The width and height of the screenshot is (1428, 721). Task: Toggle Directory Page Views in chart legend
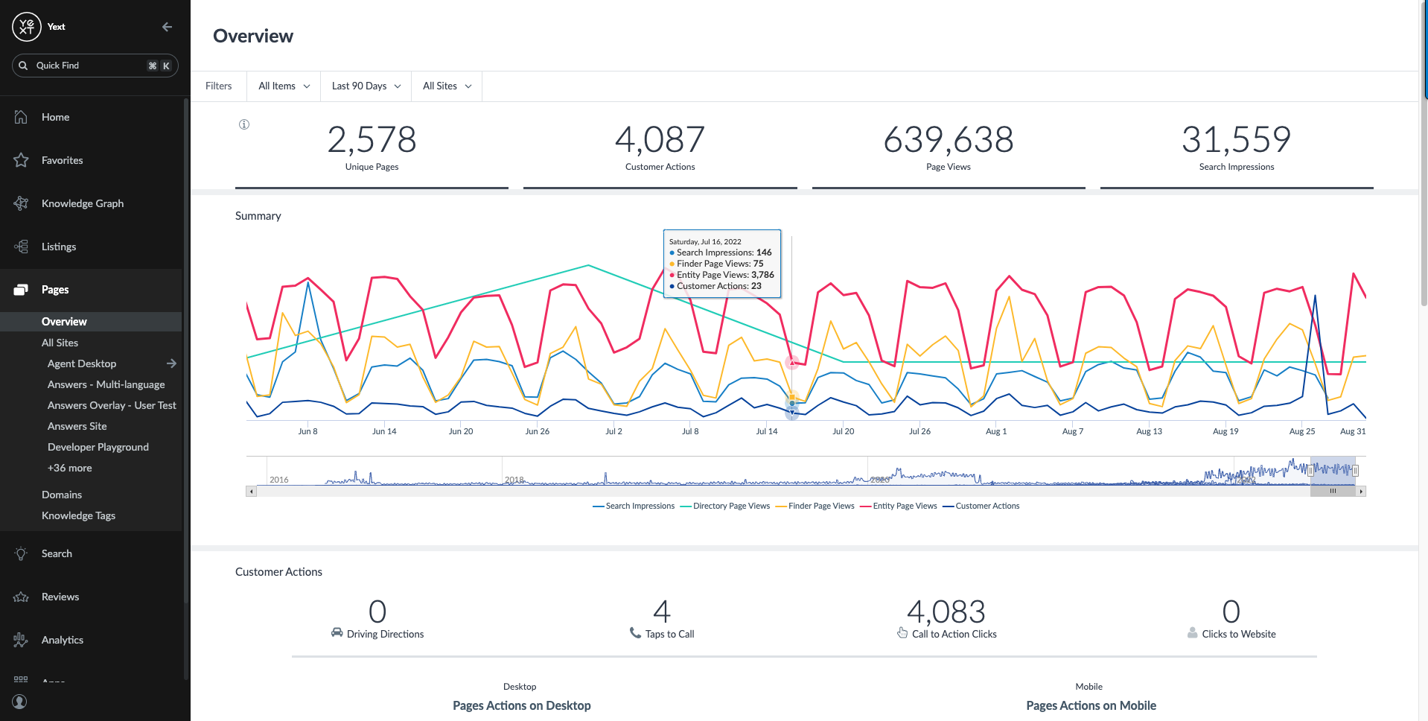[x=730, y=506]
